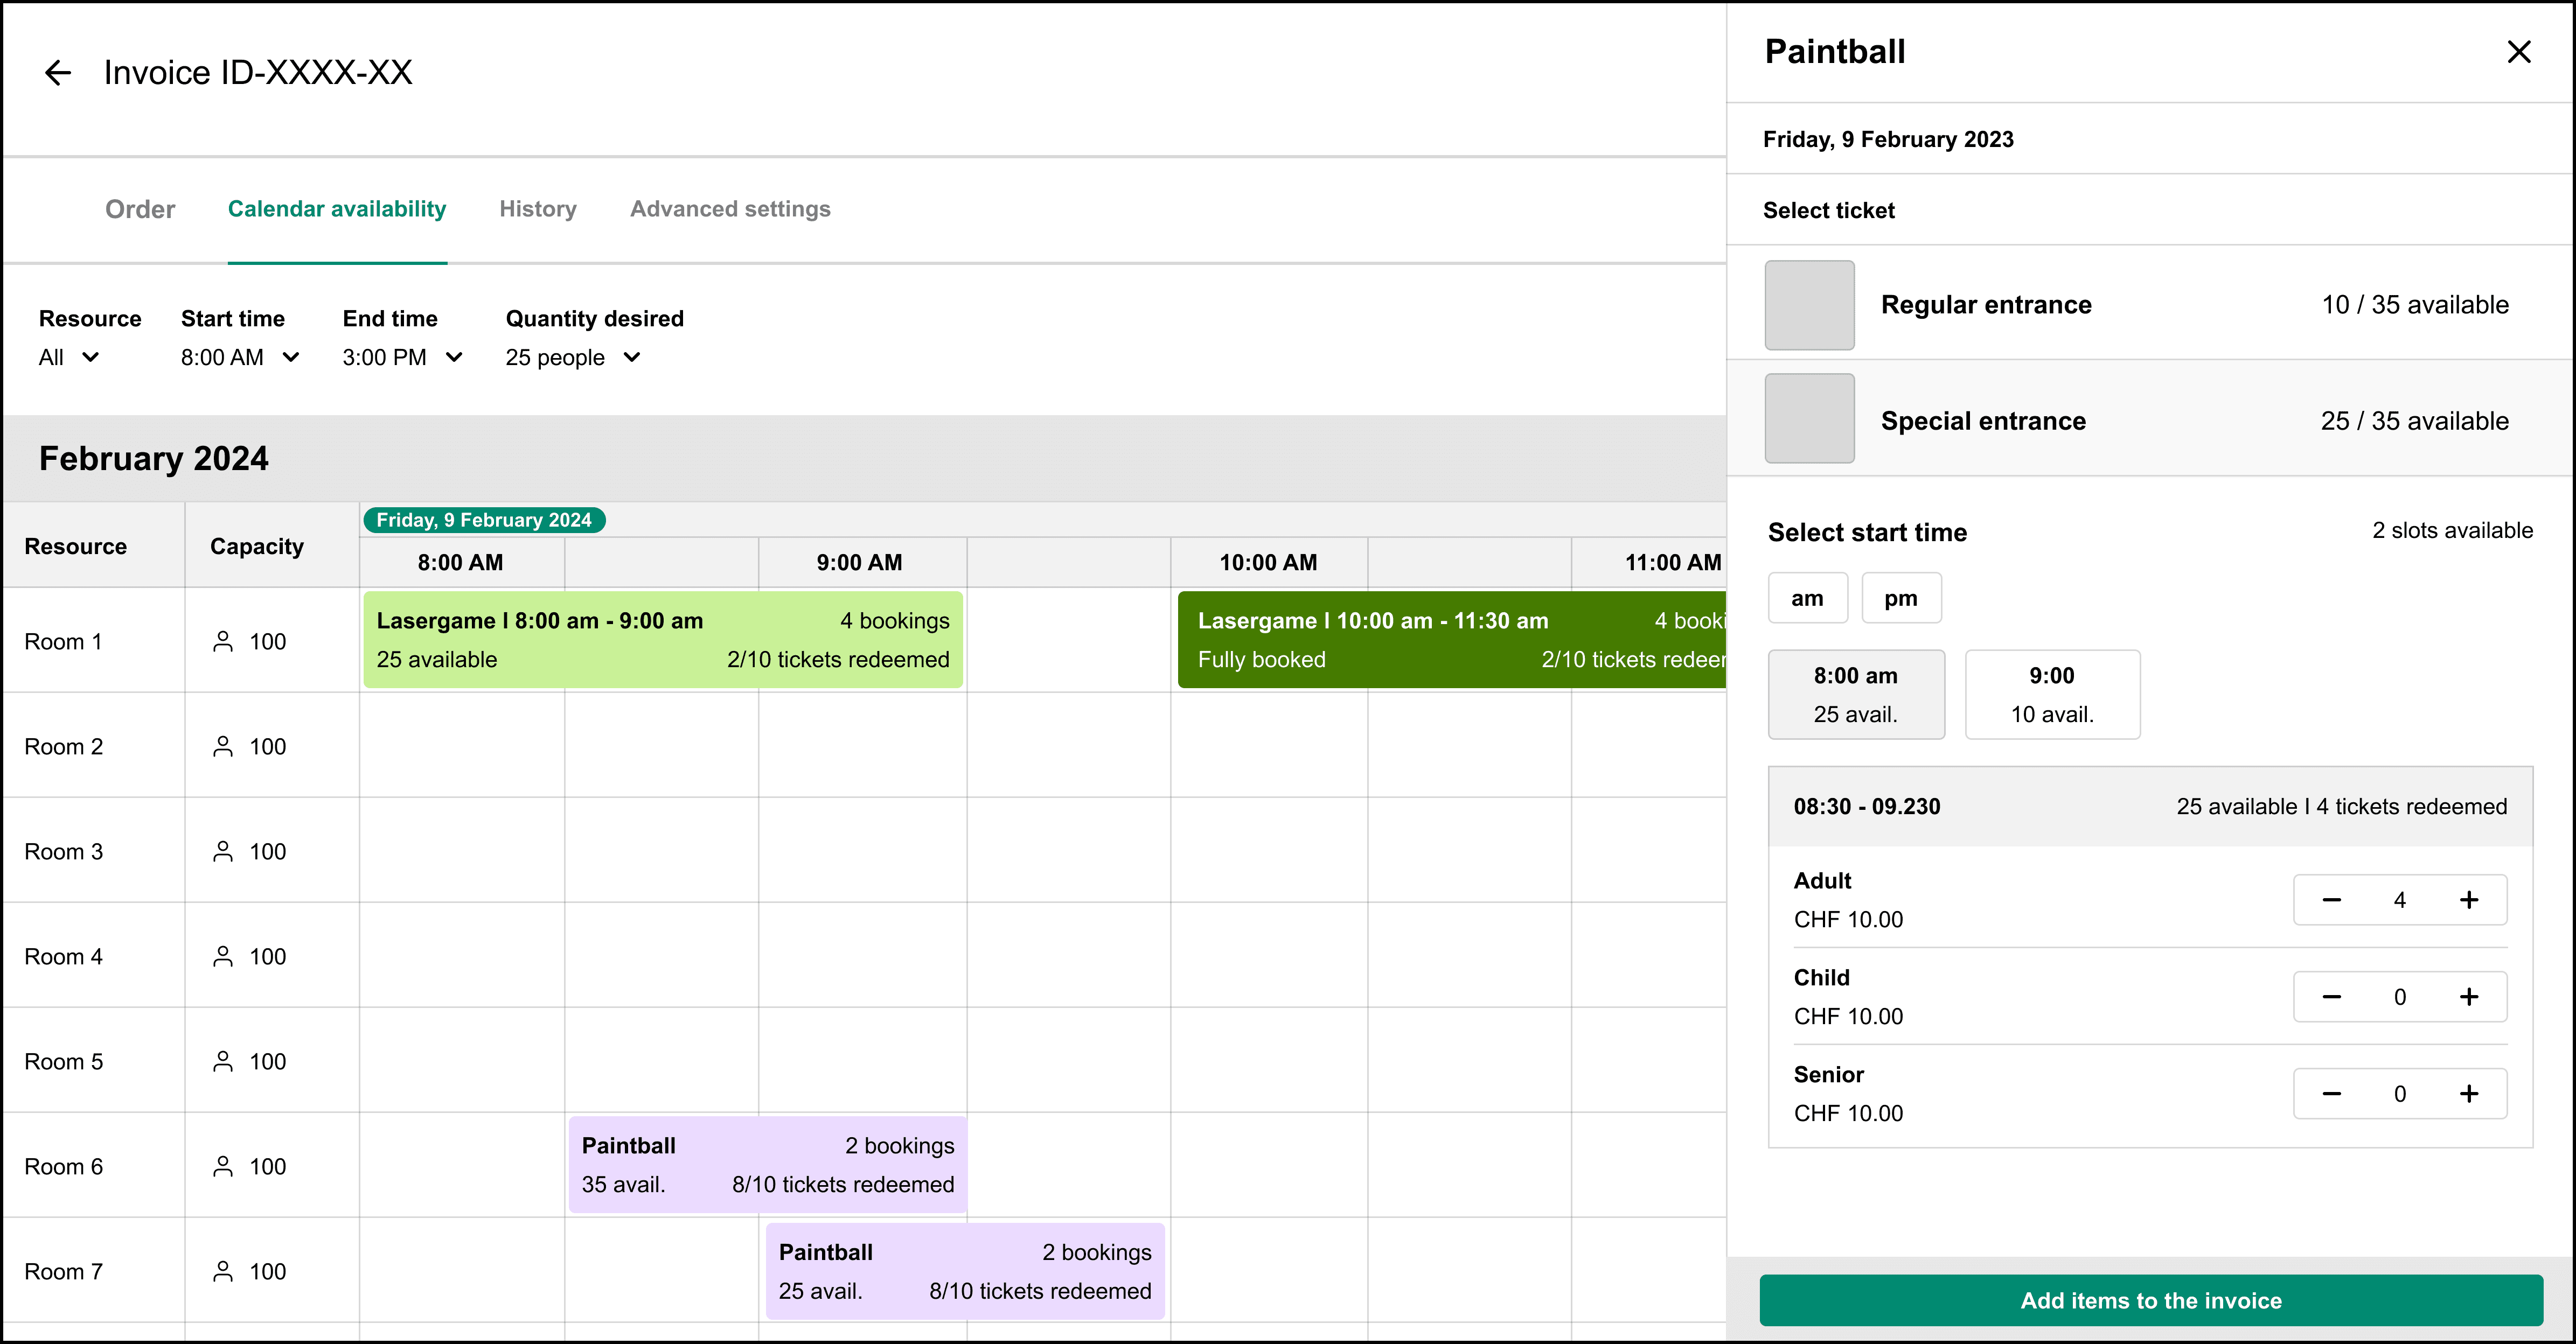Image resolution: width=2576 pixels, height=1344 pixels.
Task: Click Add items to the invoice
Action: coord(2151,1300)
